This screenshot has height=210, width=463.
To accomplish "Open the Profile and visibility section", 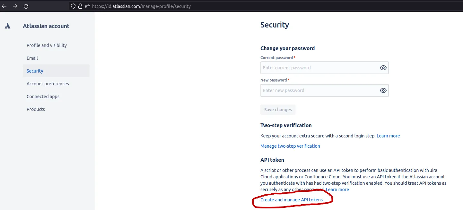I will [47, 45].
